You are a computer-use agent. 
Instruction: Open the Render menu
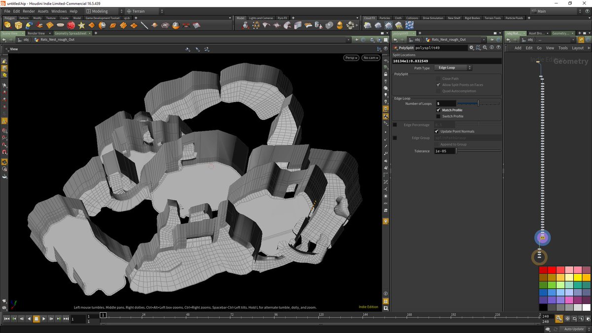coord(29,11)
